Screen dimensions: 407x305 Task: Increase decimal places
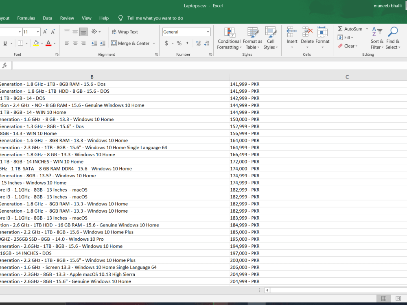(198, 44)
